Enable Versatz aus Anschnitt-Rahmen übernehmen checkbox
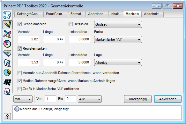186x124 pixels. [x=19, y=73]
